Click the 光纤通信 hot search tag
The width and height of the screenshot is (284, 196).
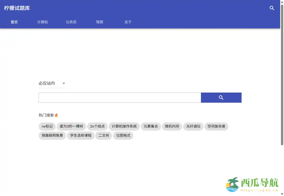[193, 127]
